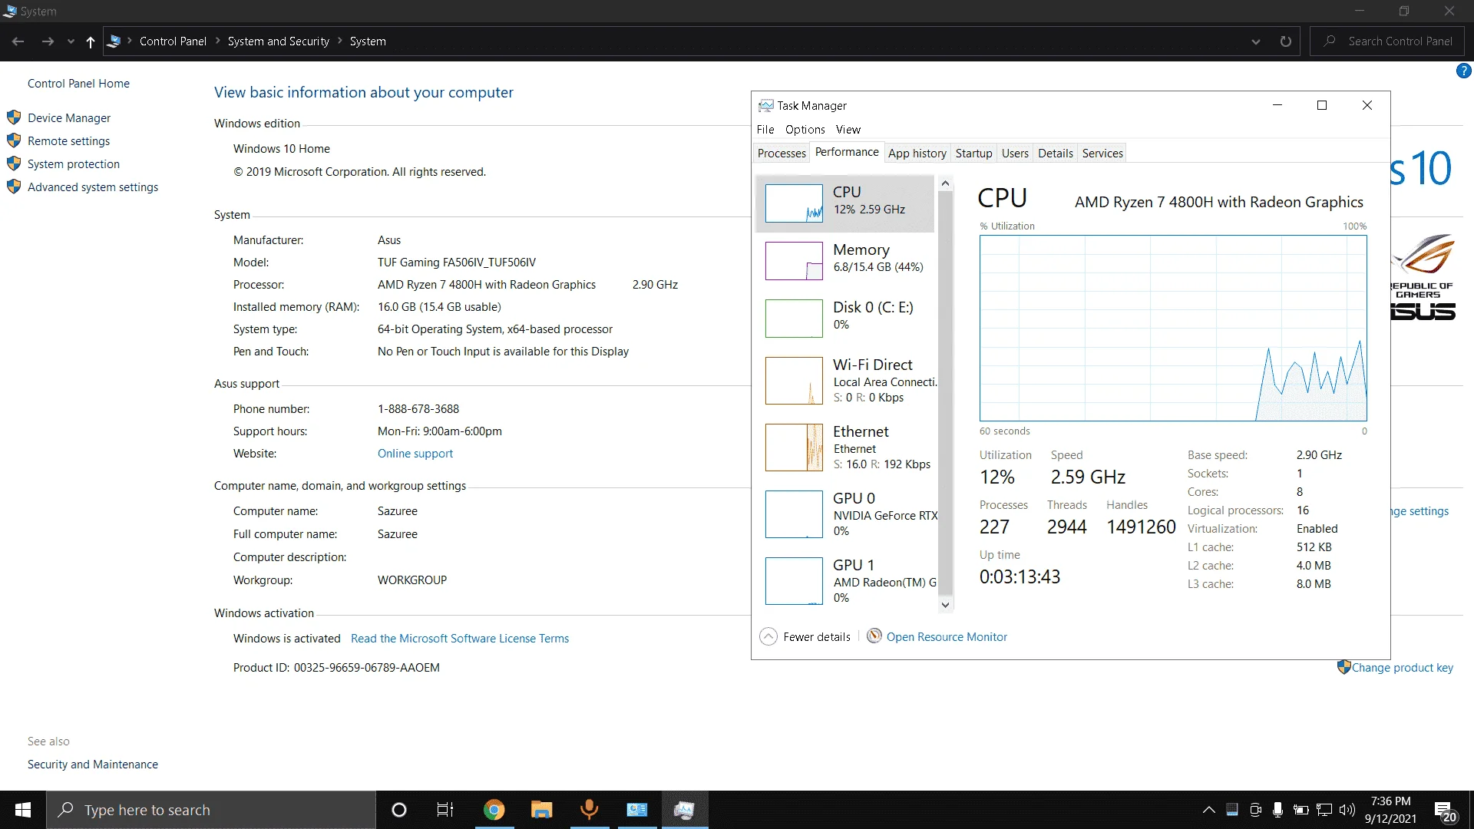Click Change product key link
Image resolution: width=1474 pixels, height=829 pixels.
pyautogui.click(x=1402, y=667)
